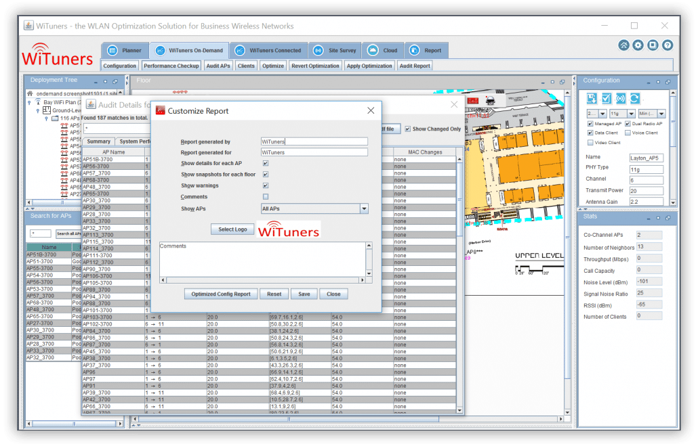Collapse the 116 APs tree node
698x446 pixels.
pos(46,118)
